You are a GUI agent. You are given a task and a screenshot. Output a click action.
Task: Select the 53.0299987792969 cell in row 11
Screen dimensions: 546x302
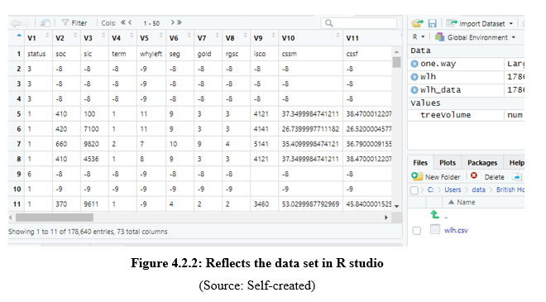(310, 204)
